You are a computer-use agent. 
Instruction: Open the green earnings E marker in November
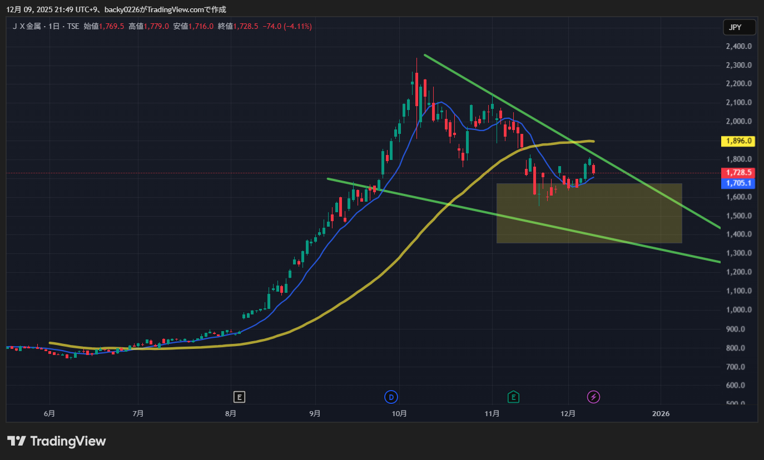(x=513, y=397)
